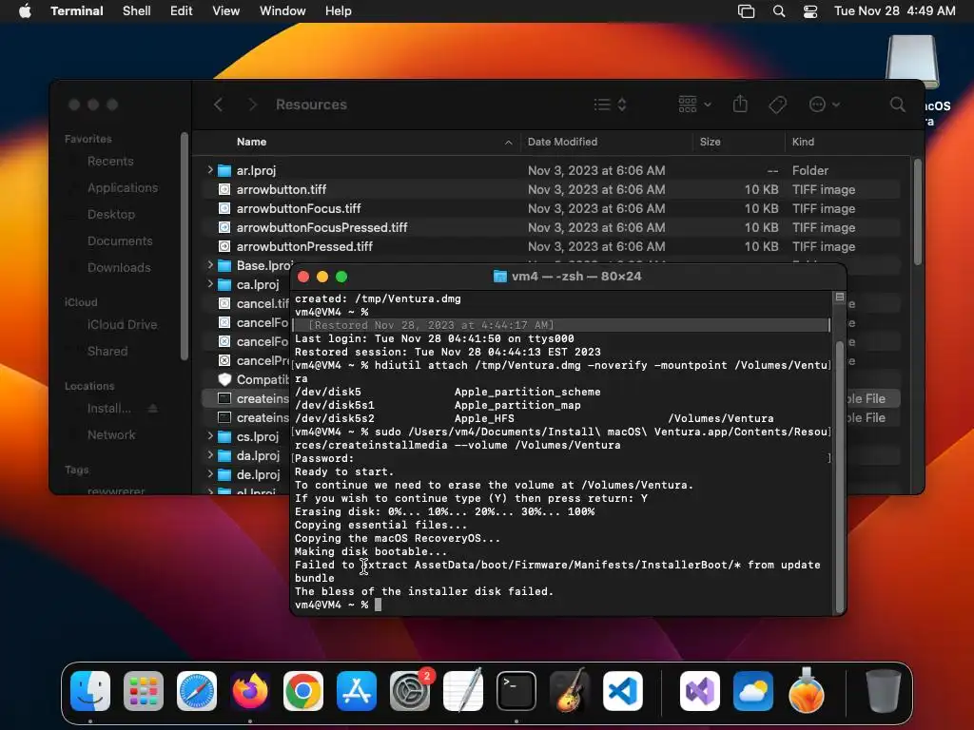
Task: Click the Terminal icon in the Dock
Action: point(516,691)
